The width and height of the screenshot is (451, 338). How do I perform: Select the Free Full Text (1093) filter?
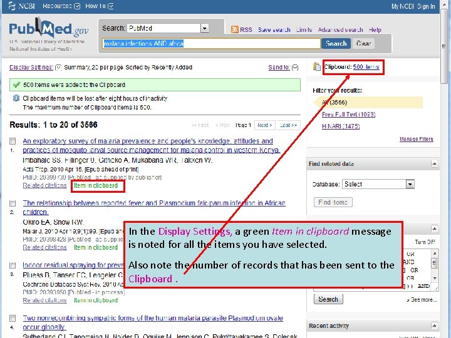pos(349,115)
